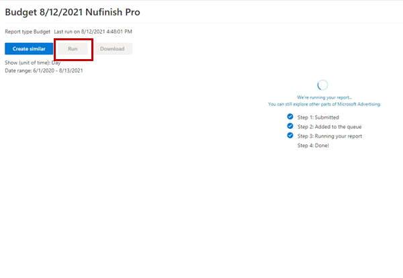Click the Download button

pyautogui.click(x=112, y=49)
